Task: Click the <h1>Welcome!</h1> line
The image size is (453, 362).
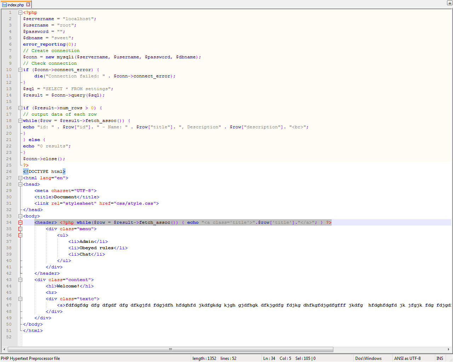Action: click(70, 286)
